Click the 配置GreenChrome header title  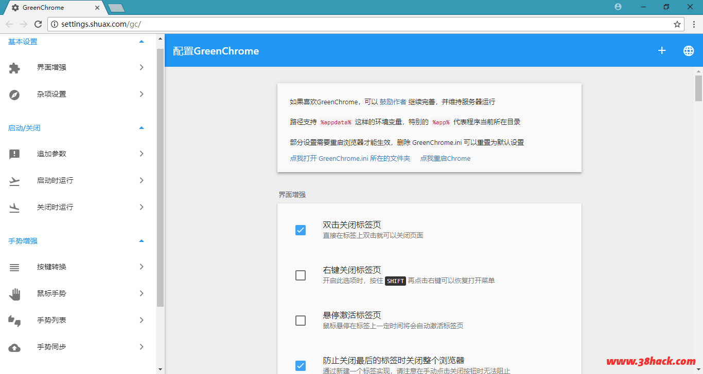tap(216, 51)
